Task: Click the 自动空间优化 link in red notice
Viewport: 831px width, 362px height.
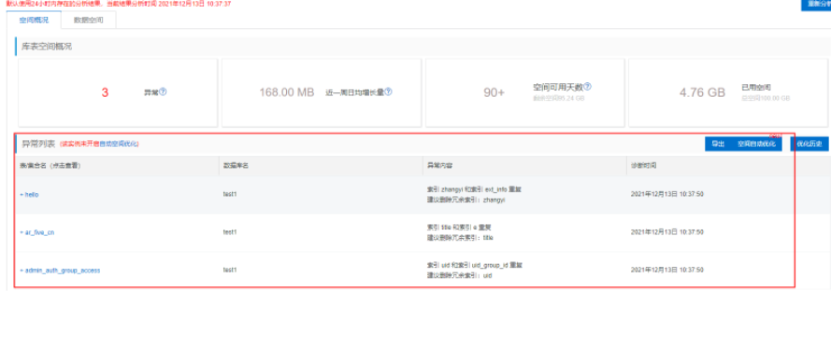Action: (x=117, y=144)
